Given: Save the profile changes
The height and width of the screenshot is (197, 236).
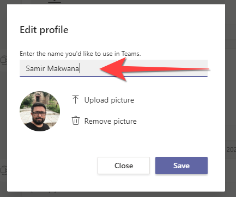Looking at the screenshot, I should (x=181, y=166).
